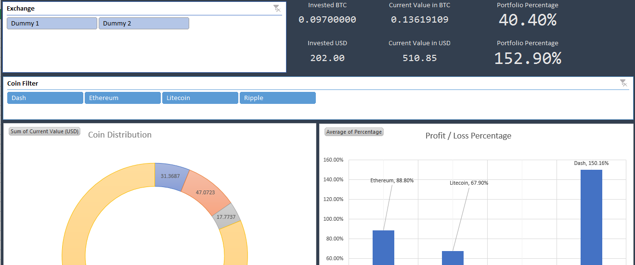
Task: Click the Dash bar in the chart
Action: pyautogui.click(x=591, y=217)
